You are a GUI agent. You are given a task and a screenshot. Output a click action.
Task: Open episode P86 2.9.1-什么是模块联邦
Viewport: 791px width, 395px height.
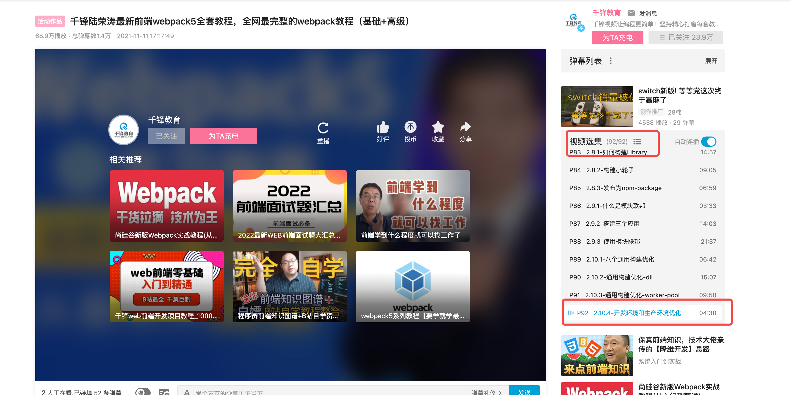click(642, 206)
